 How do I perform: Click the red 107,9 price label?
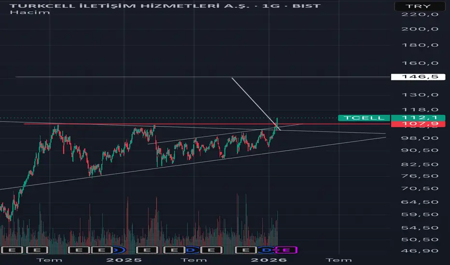click(x=418, y=124)
